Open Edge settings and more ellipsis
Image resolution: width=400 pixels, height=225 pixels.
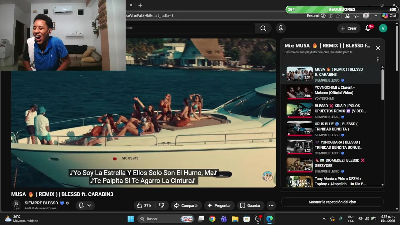point(375,16)
